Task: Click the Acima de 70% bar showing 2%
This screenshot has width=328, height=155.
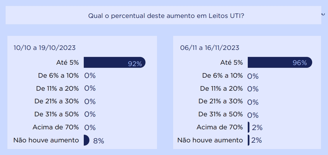Action: tap(248, 127)
